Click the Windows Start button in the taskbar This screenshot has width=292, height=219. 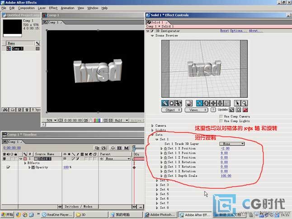7,214
